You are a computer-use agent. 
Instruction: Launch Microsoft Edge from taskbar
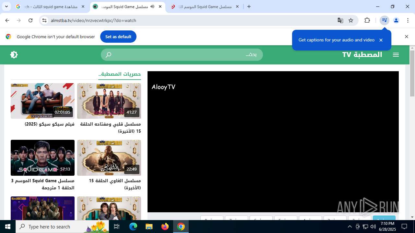(x=133, y=227)
